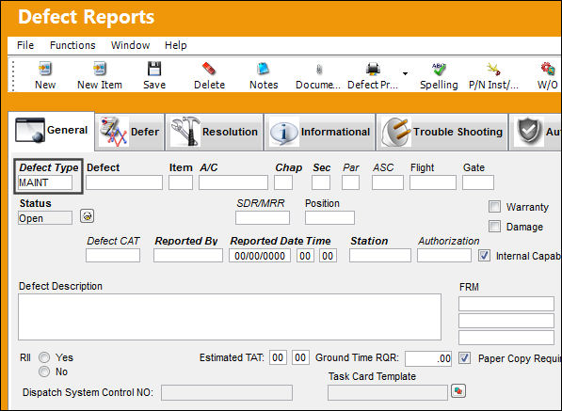Viewport: 562px width, 411px height.
Task: Click the Defect number field
Action: point(124,182)
